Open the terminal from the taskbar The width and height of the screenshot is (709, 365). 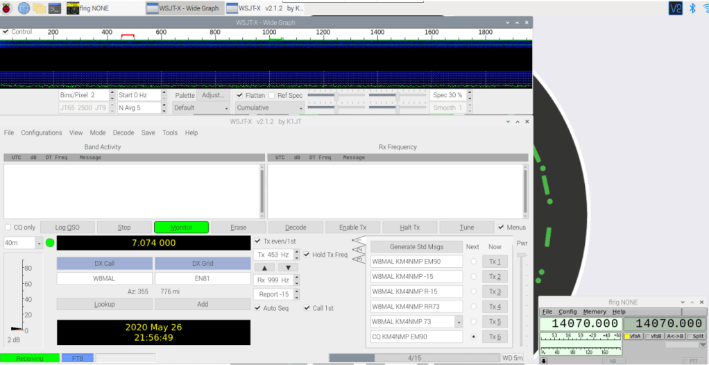click(x=54, y=8)
